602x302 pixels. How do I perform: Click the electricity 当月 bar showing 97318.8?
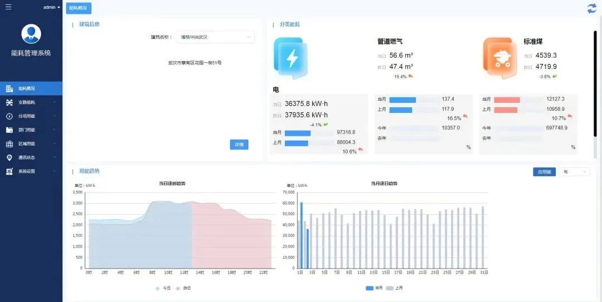tap(298, 133)
